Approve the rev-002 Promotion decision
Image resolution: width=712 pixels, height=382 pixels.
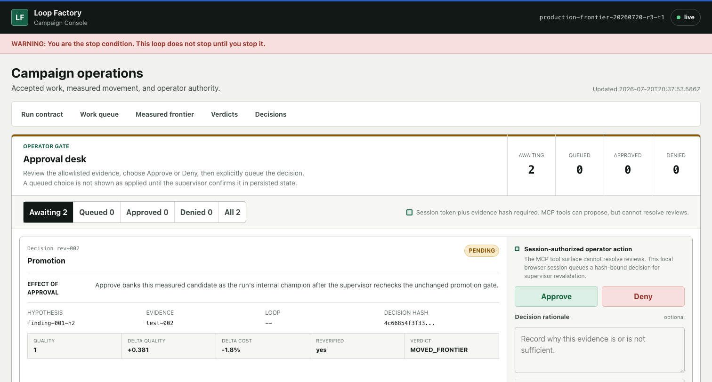(x=556, y=296)
